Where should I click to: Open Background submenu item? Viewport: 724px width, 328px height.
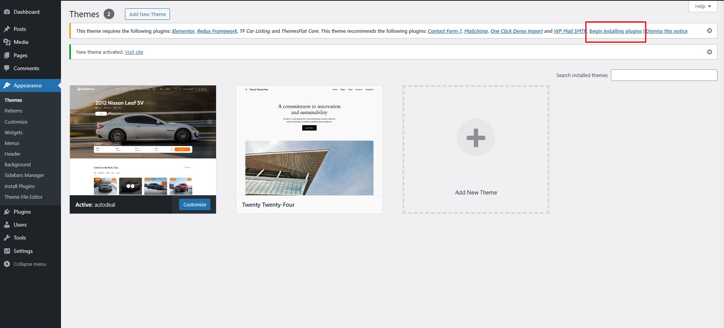pos(18,164)
